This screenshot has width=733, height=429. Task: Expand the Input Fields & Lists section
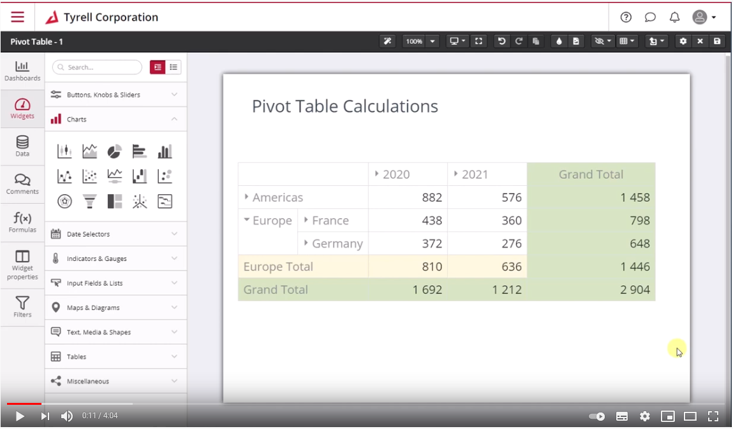pyautogui.click(x=116, y=283)
